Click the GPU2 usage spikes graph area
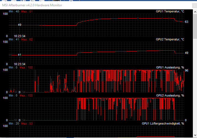 click(x=125, y=109)
